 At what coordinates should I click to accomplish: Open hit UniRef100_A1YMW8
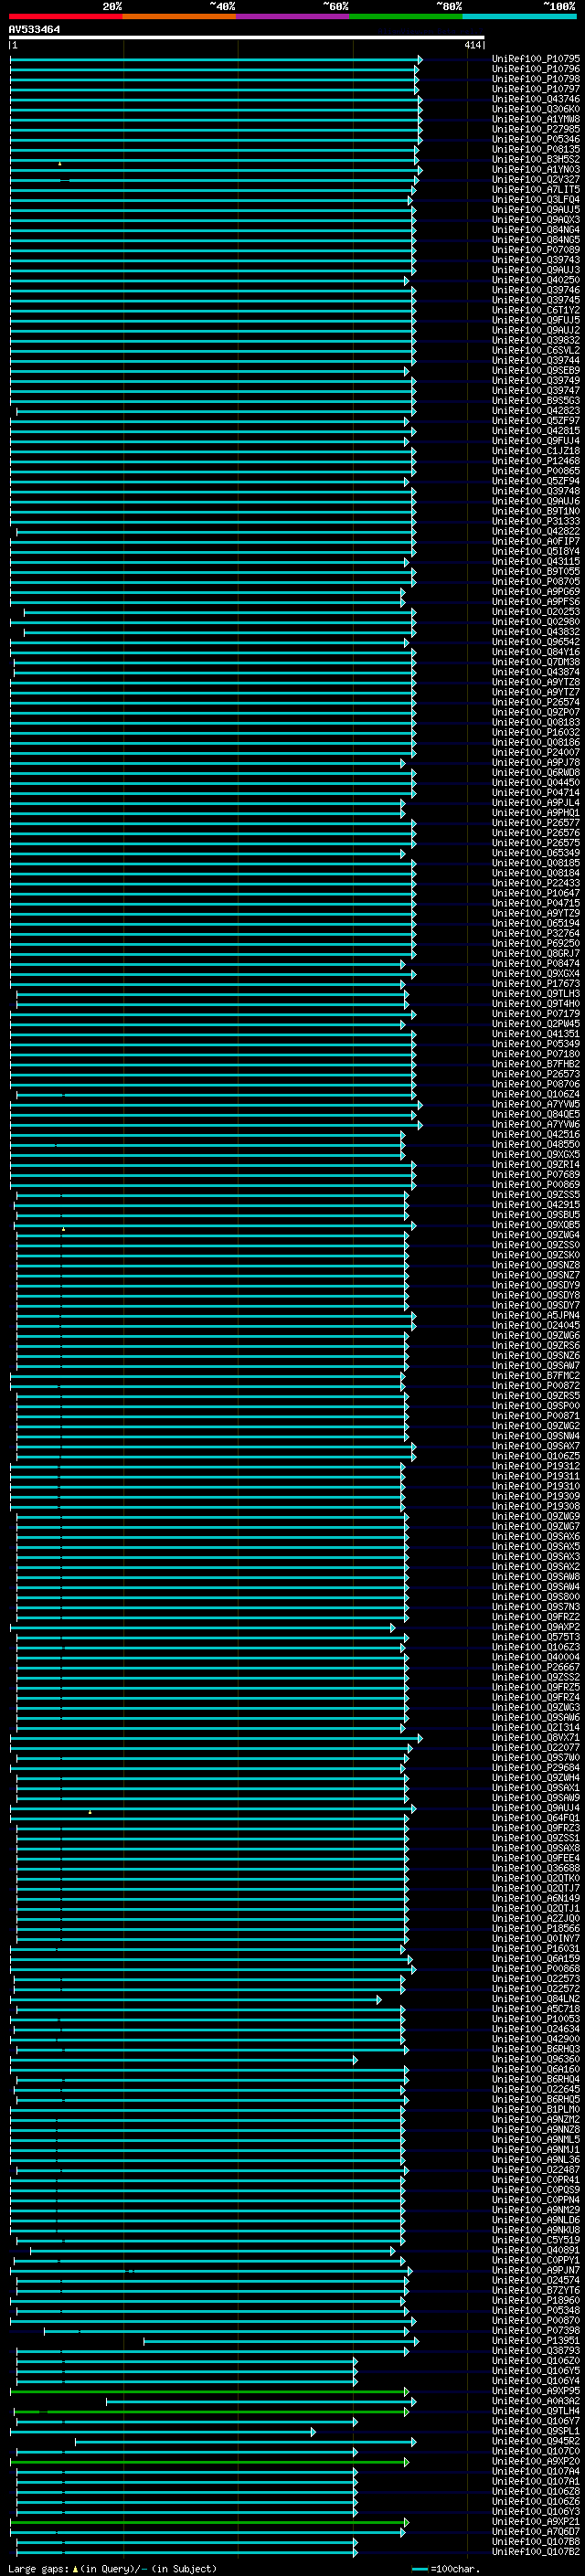coord(536,119)
